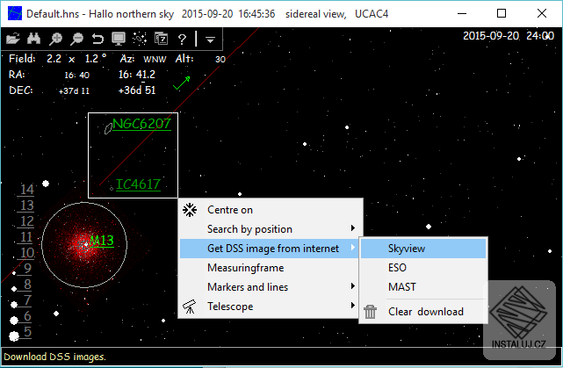Viewport: 563px width, 368px height.
Task: Click the green north direction arrow
Action: pos(182,83)
